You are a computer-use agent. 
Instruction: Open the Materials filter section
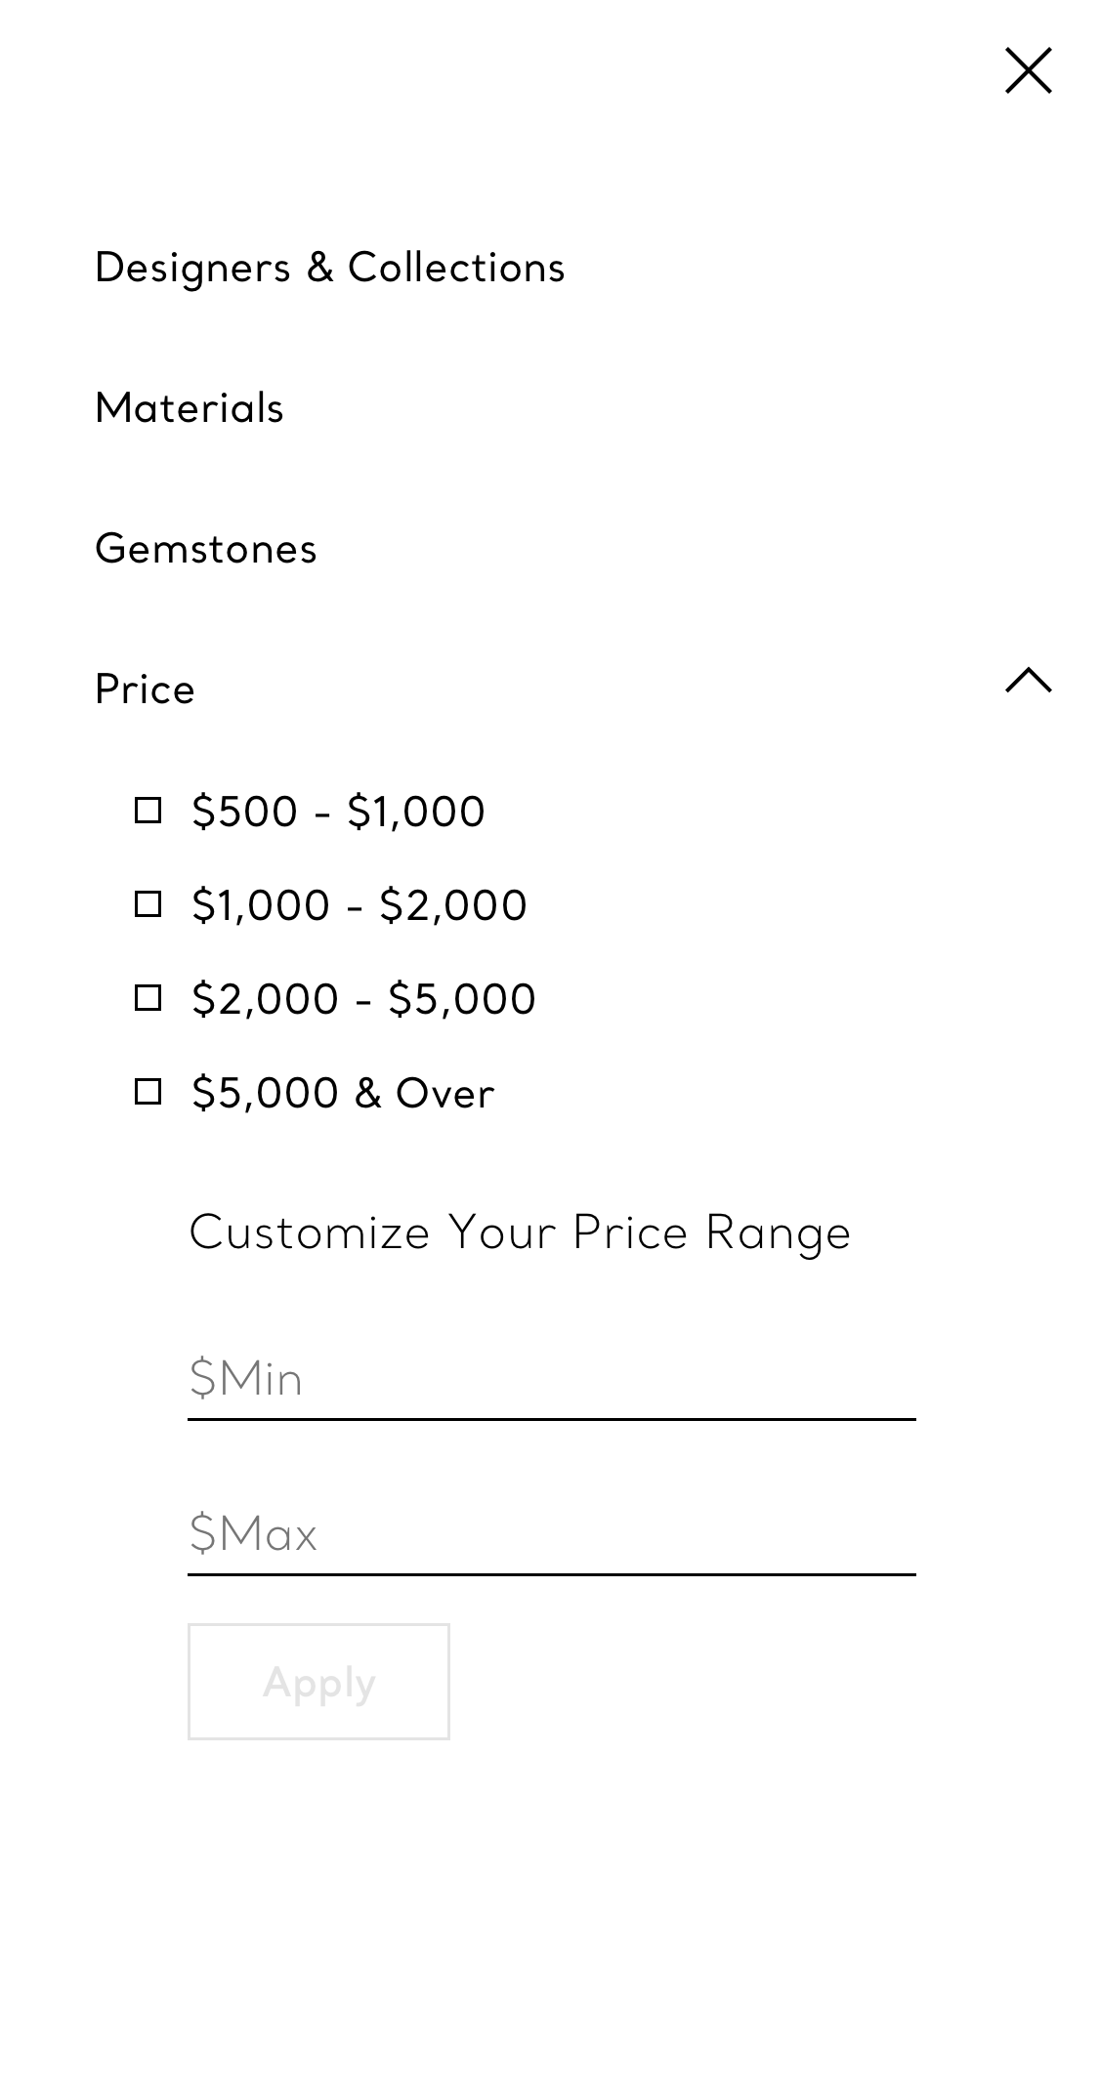189,408
